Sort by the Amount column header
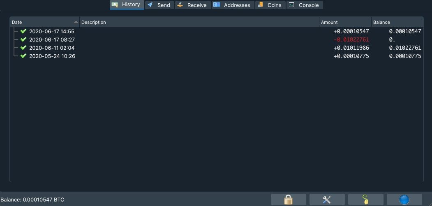 tap(345, 22)
